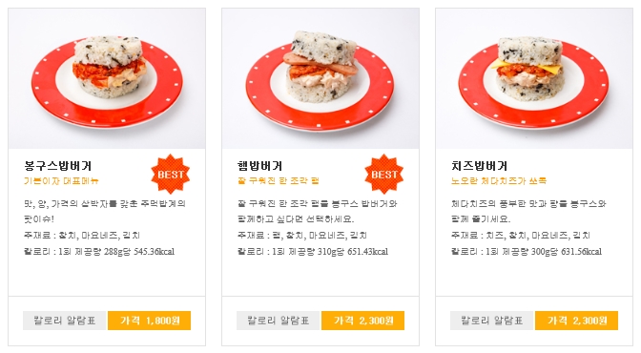
Task: Select the 봉구스밥버거 title text
Action: click(57, 166)
